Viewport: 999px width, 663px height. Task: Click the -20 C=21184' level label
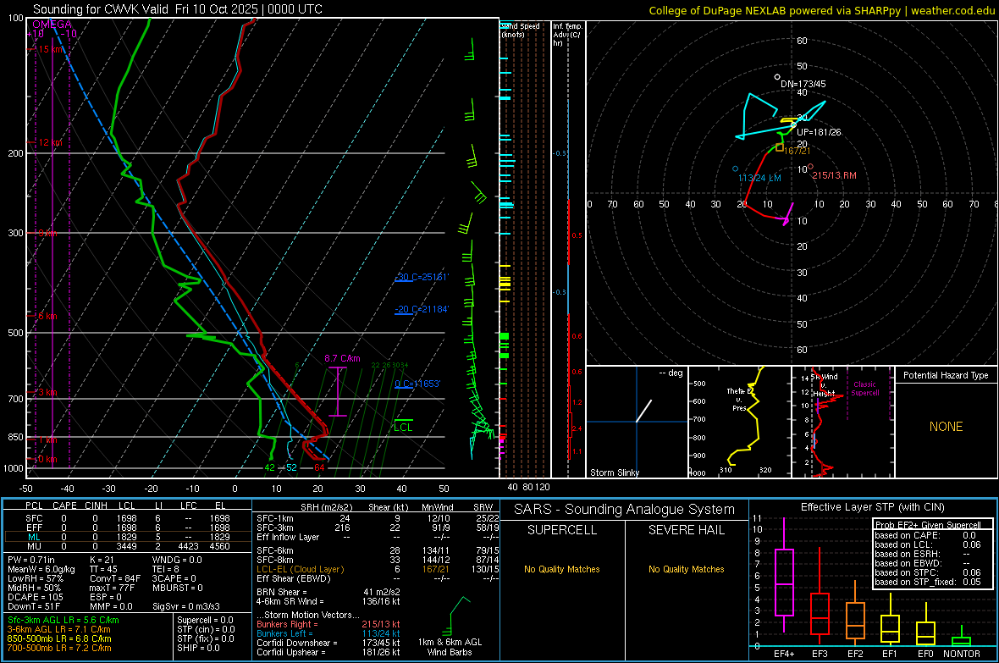pyautogui.click(x=421, y=309)
